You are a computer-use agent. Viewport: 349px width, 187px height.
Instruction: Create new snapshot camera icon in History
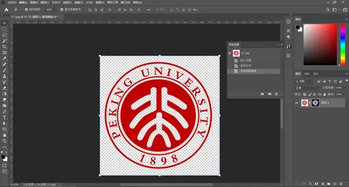(270, 94)
